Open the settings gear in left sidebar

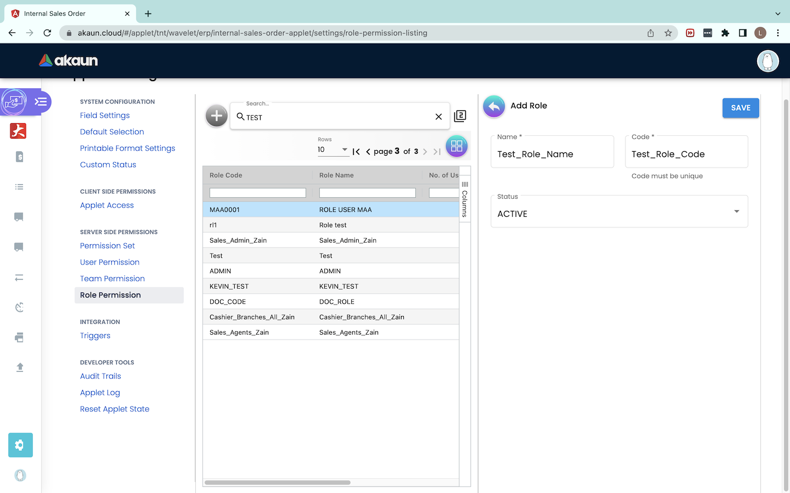pos(20,445)
